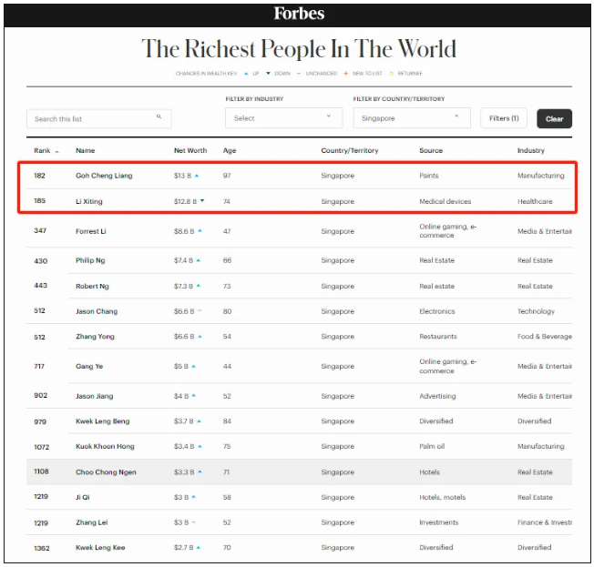Click 'Advertising' source cell
Viewport: 594px width, 567px height.
coord(437,396)
